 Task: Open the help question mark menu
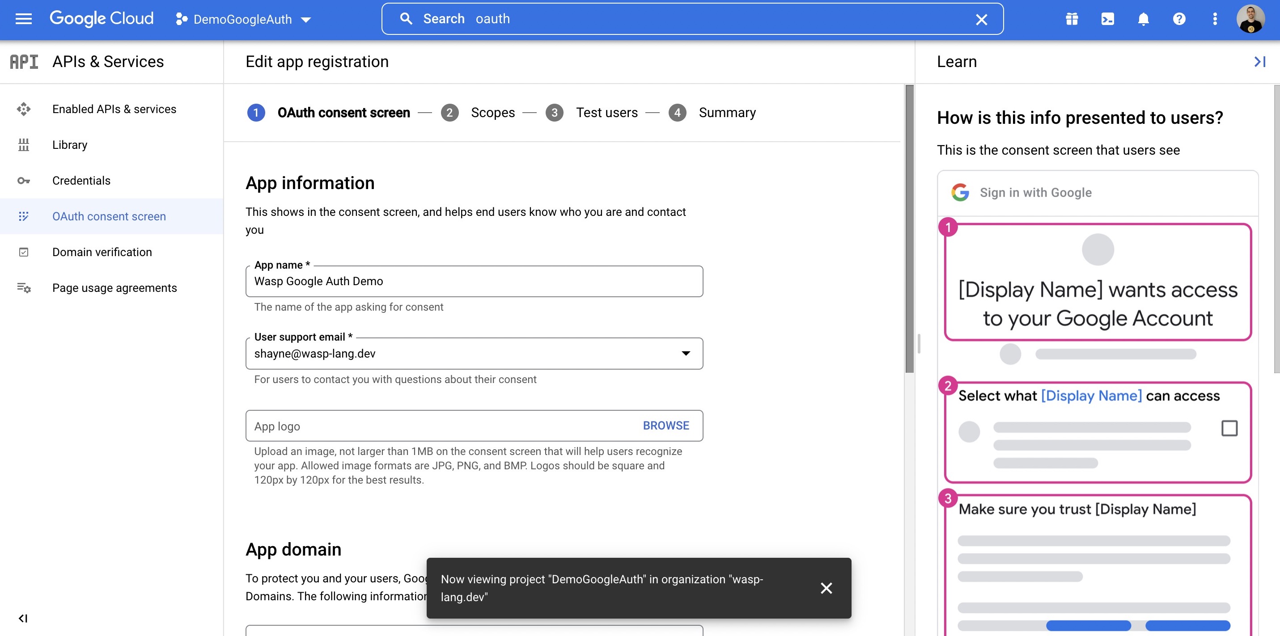pos(1178,19)
